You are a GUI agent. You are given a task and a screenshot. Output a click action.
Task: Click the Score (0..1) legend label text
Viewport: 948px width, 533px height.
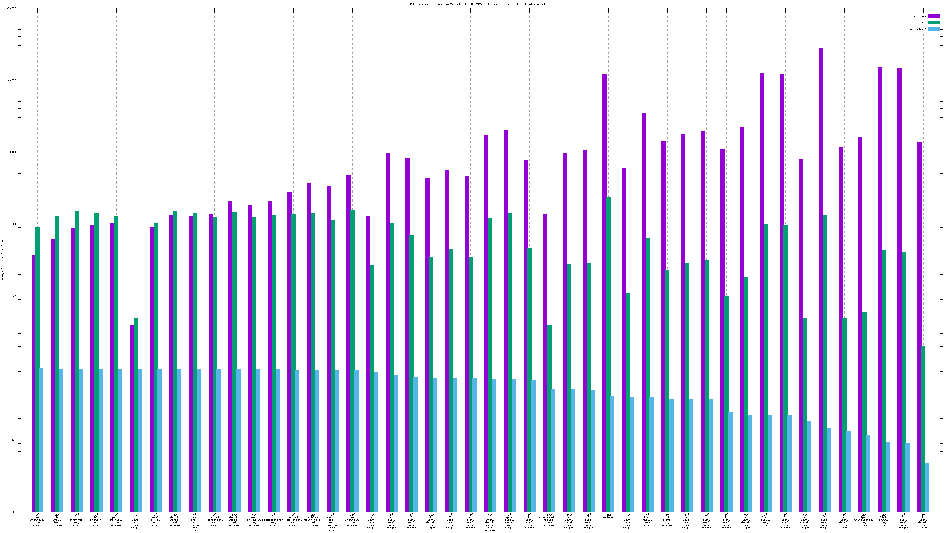point(916,29)
